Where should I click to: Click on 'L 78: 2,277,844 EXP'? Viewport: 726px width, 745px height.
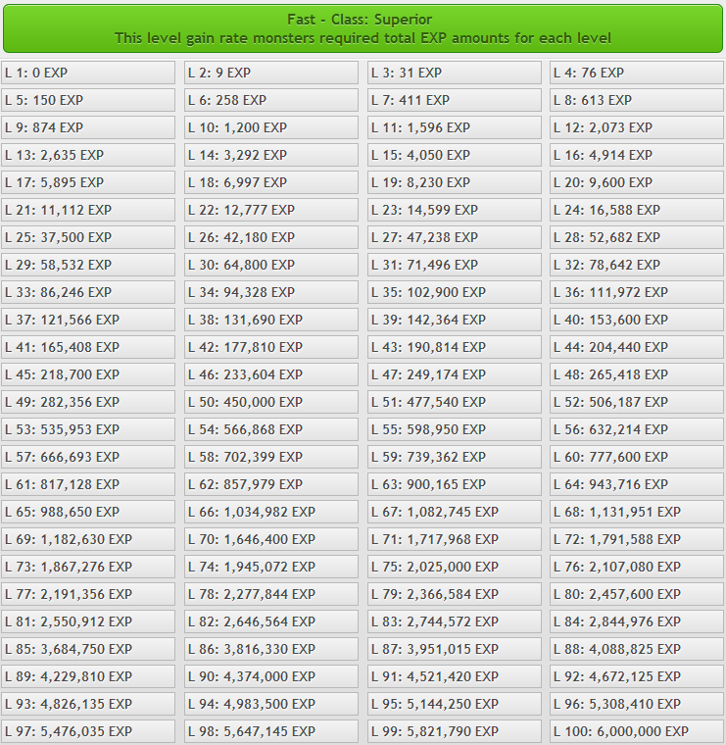pyautogui.click(x=271, y=594)
